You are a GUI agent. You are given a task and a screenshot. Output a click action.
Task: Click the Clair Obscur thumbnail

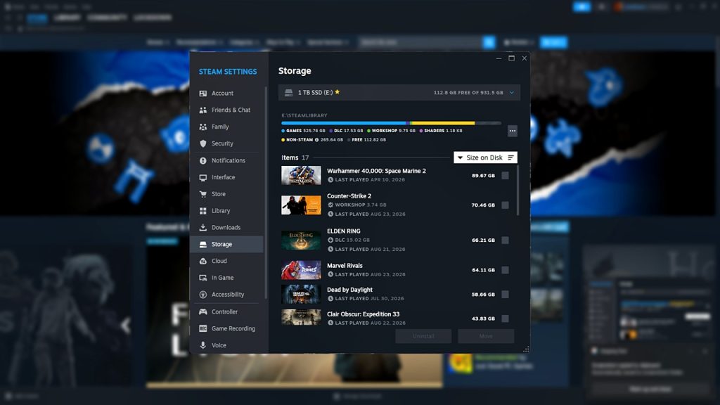pyautogui.click(x=301, y=317)
